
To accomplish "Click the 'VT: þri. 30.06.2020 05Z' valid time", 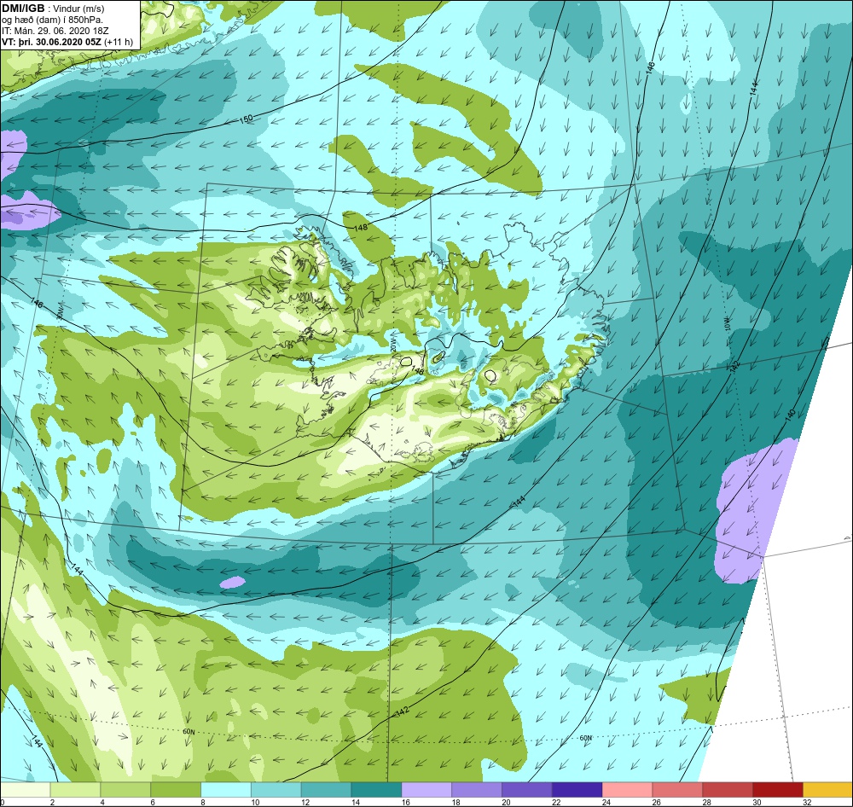I will [x=52, y=42].
